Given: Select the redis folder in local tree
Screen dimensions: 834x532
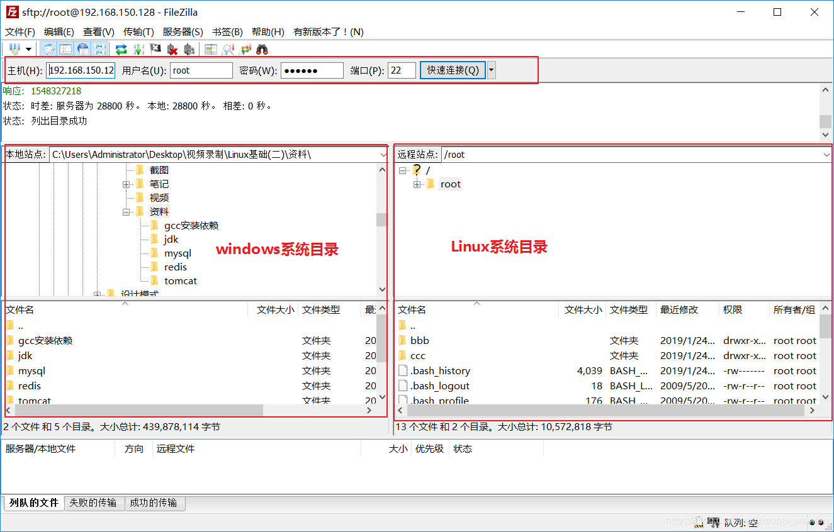Looking at the screenshot, I should pyautogui.click(x=176, y=267).
